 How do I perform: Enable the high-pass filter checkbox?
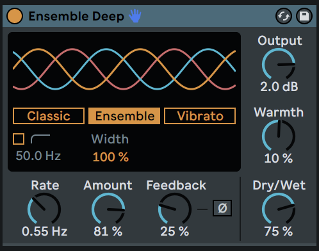tap(19, 139)
